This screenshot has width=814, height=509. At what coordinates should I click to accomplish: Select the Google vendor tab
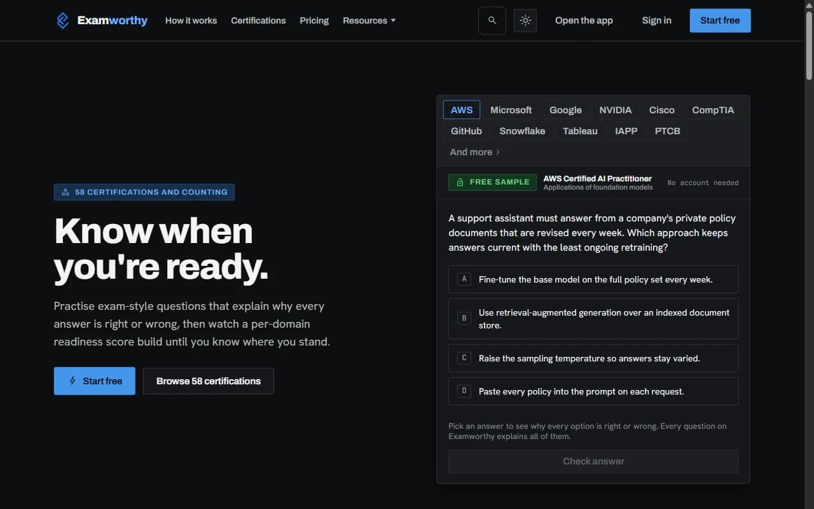(x=565, y=109)
